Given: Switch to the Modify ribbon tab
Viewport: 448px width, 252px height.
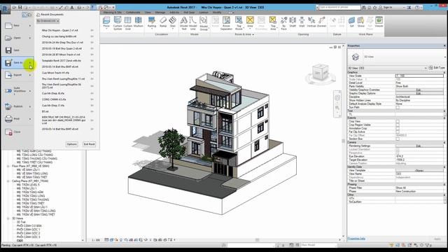Looking at the screenshot, I should click(217, 13).
